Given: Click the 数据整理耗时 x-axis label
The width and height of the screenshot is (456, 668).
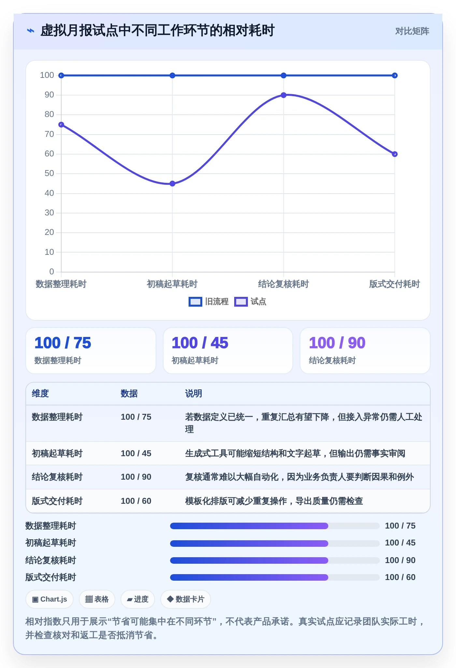Looking at the screenshot, I should click(61, 284).
